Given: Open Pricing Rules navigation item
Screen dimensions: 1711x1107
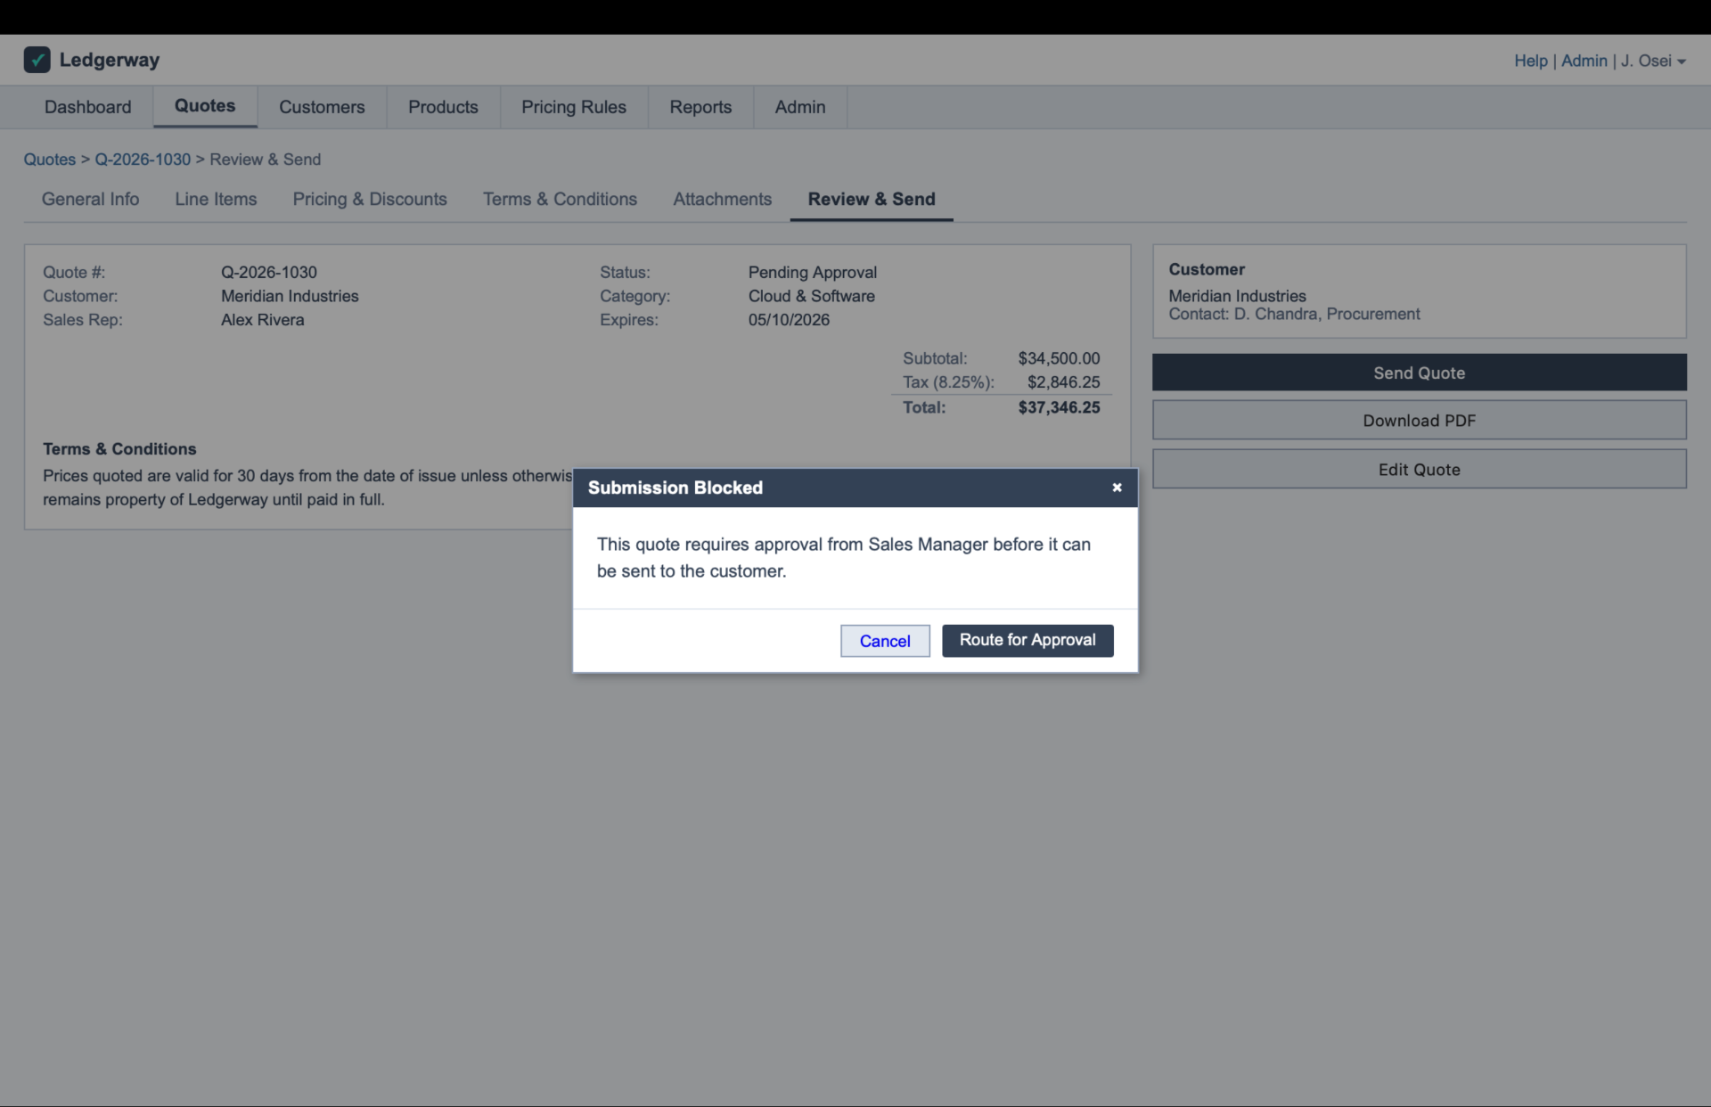Looking at the screenshot, I should point(574,107).
